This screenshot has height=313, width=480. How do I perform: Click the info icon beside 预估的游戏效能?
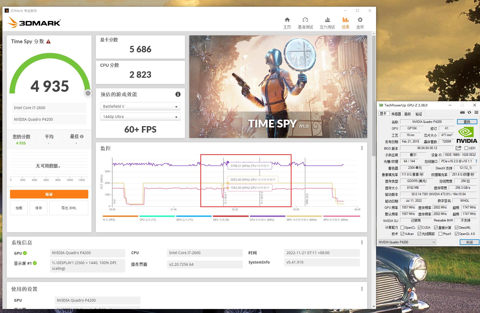click(x=178, y=94)
